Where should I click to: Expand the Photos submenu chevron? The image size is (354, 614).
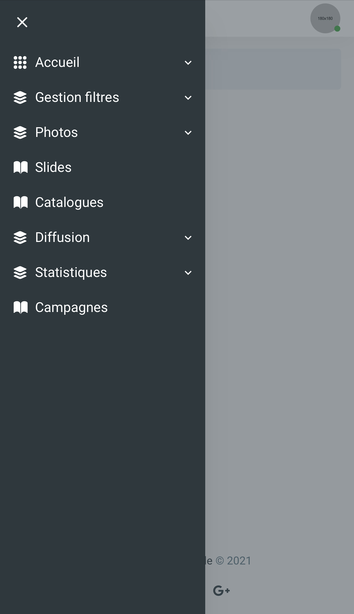click(x=188, y=133)
